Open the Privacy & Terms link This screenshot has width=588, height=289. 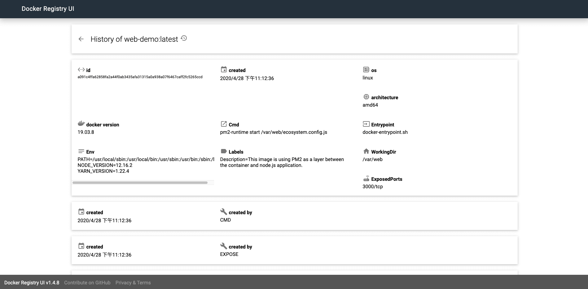pos(133,283)
